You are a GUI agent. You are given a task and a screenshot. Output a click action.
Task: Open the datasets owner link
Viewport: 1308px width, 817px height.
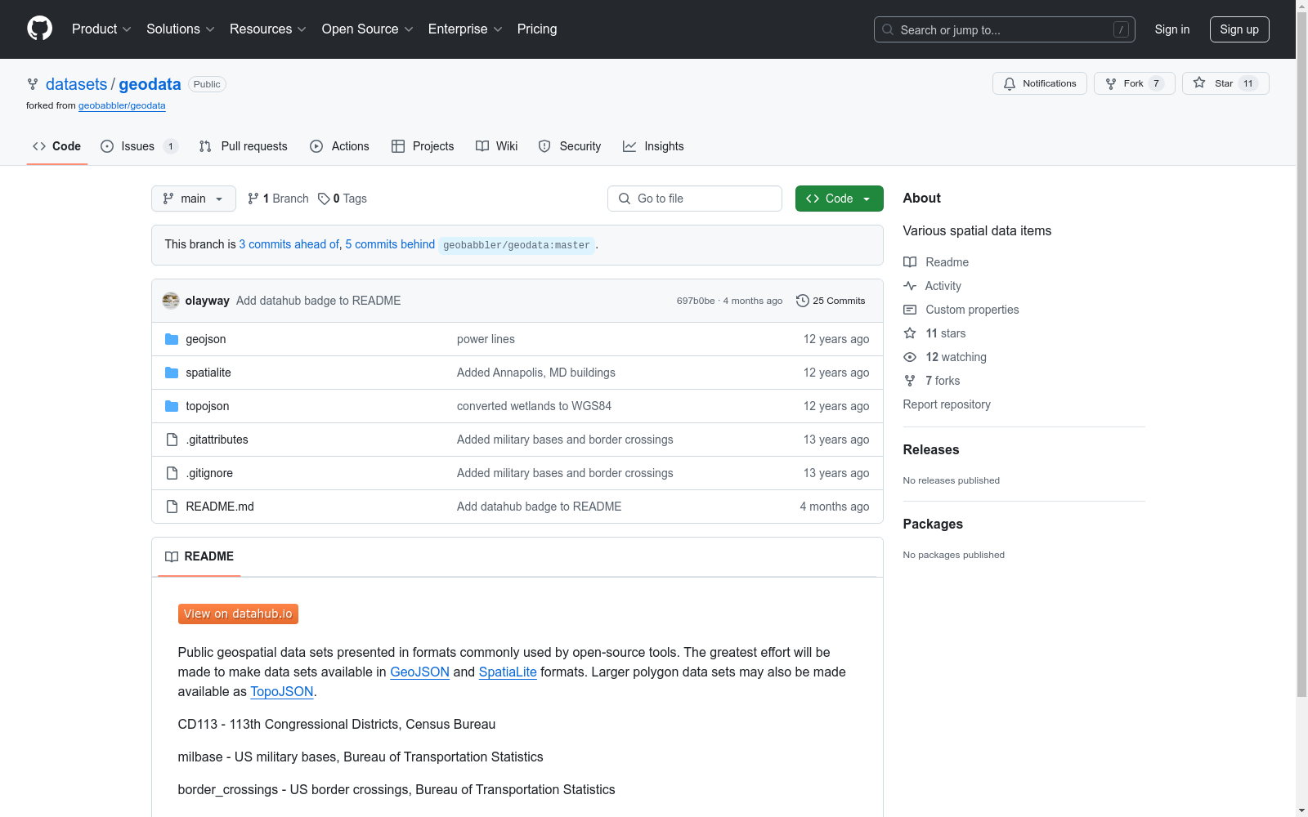pos(76,84)
